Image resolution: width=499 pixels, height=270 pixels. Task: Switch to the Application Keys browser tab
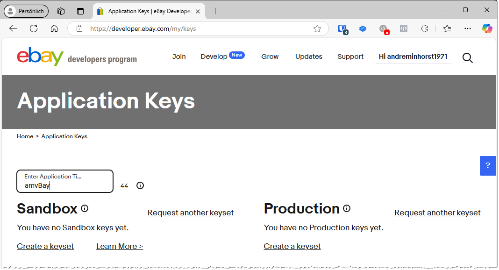(143, 10)
